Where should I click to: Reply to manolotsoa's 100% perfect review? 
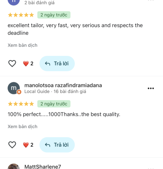[x=57, y=145]
